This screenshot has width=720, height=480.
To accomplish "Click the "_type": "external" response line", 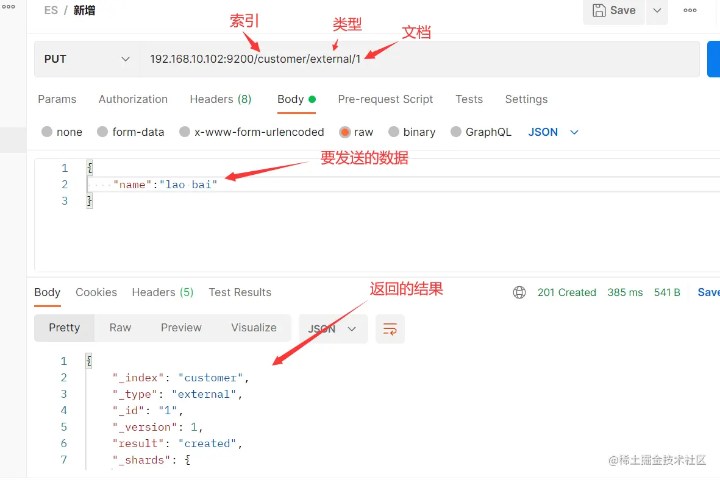I will (177, 394).
